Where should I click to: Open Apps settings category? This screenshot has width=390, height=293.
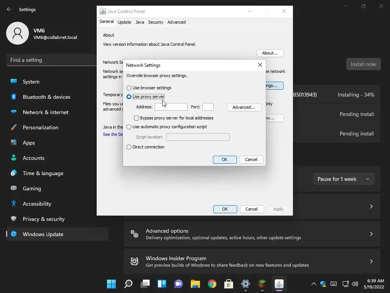click(57, 143)
